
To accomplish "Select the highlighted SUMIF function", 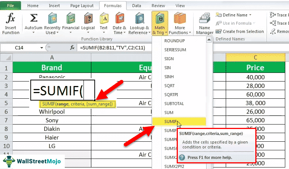I will click(179, 122).
